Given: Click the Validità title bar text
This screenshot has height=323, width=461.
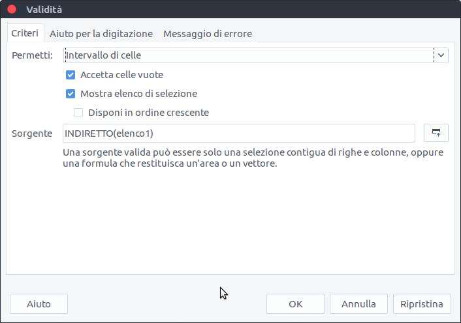Looking at the screenshot, I should click(44, 10).
